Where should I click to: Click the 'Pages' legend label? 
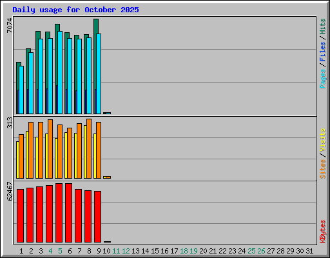pos(323,79)
